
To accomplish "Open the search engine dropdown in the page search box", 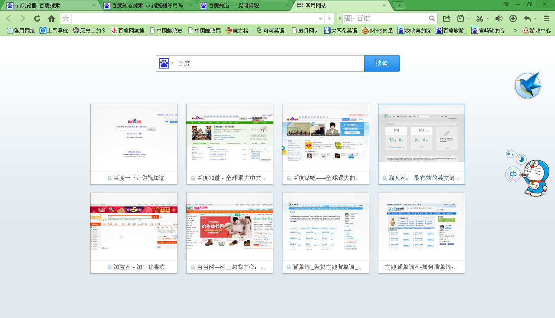I will [x=172, y=63].
